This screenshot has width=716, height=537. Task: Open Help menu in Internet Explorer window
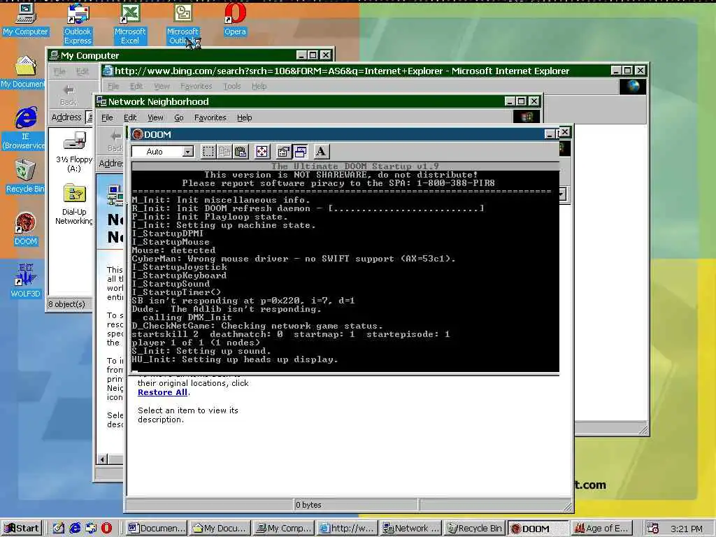click(259, 86)
